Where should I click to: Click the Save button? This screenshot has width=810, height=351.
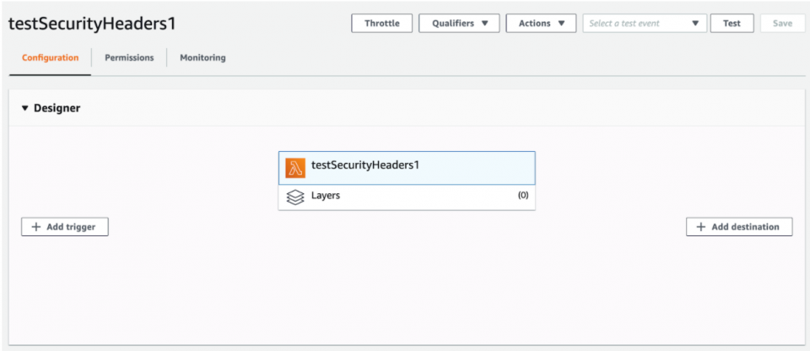pos(782,24)
